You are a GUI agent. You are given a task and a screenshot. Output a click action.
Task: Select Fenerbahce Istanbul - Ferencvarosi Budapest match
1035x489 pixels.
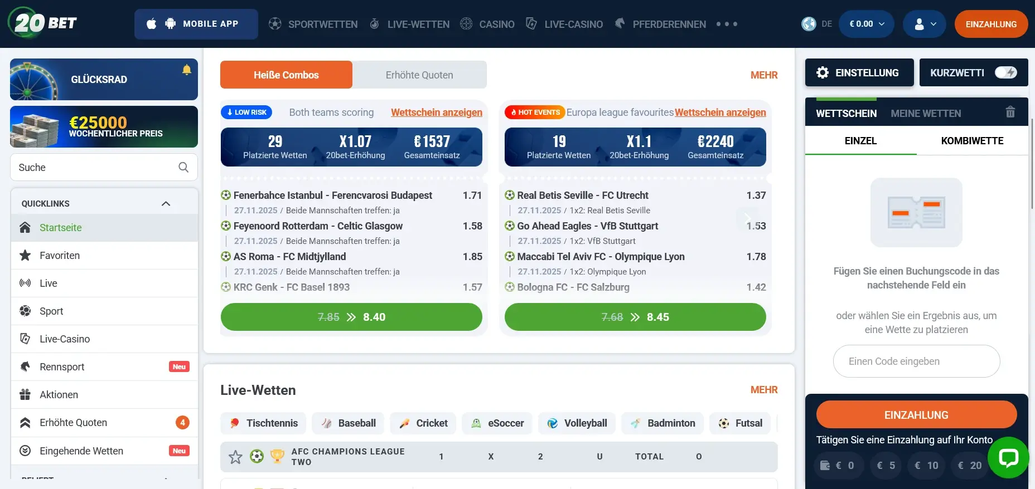[332, 195]
